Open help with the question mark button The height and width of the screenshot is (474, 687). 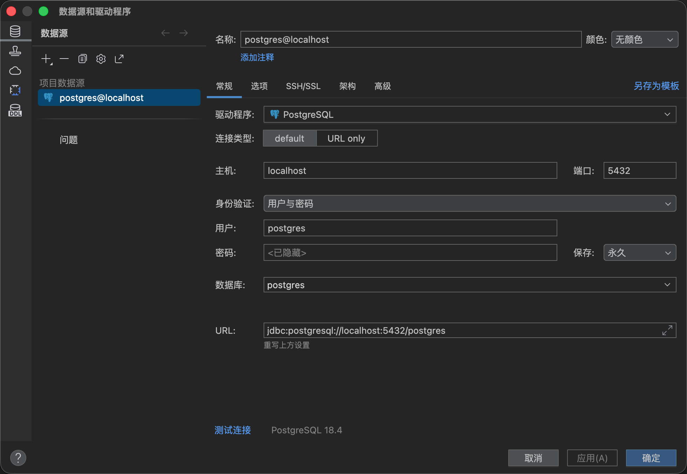click(x=18, y=458)
